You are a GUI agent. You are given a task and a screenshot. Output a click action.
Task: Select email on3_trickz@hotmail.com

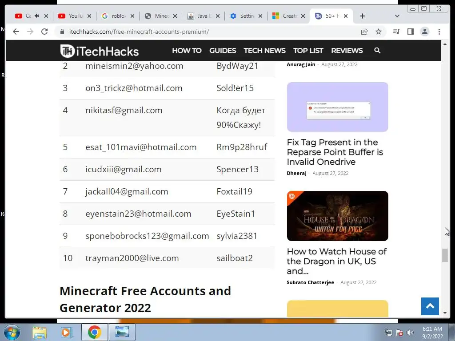pyautogui.click(x=134, y=88)
